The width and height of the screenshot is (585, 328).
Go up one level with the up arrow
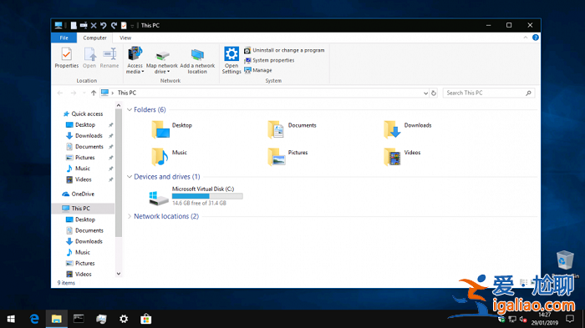pyautogui.click(x=94, y=93)
